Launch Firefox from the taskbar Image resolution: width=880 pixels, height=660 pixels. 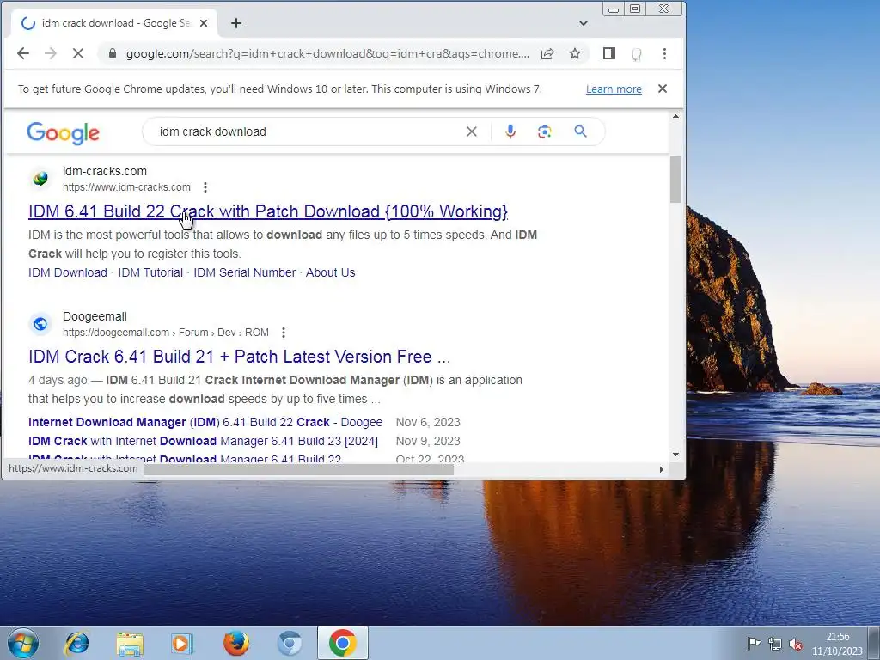tap(236, 643)
